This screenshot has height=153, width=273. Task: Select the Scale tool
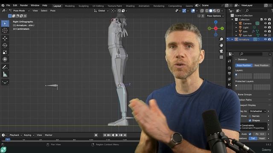pos(5,52)
